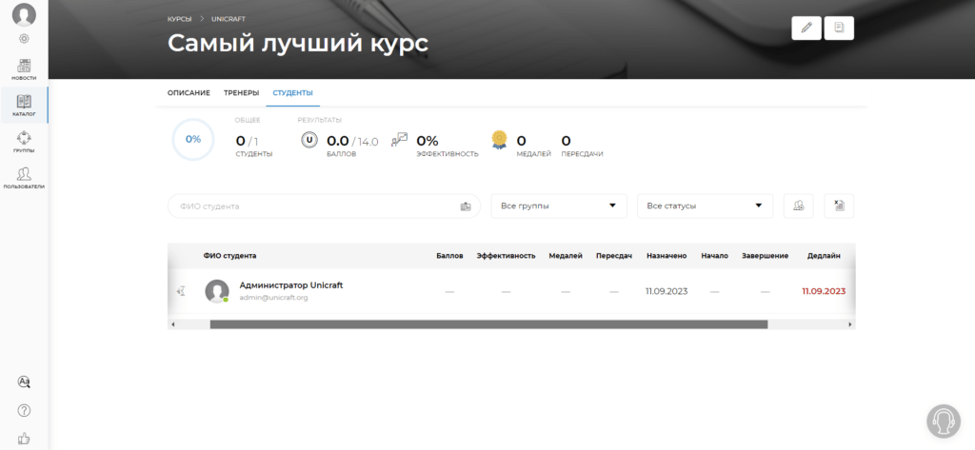Screen dimensions: 975x450
Task: Sort by Эффективность column header
Action: click(x=507, y=256)
